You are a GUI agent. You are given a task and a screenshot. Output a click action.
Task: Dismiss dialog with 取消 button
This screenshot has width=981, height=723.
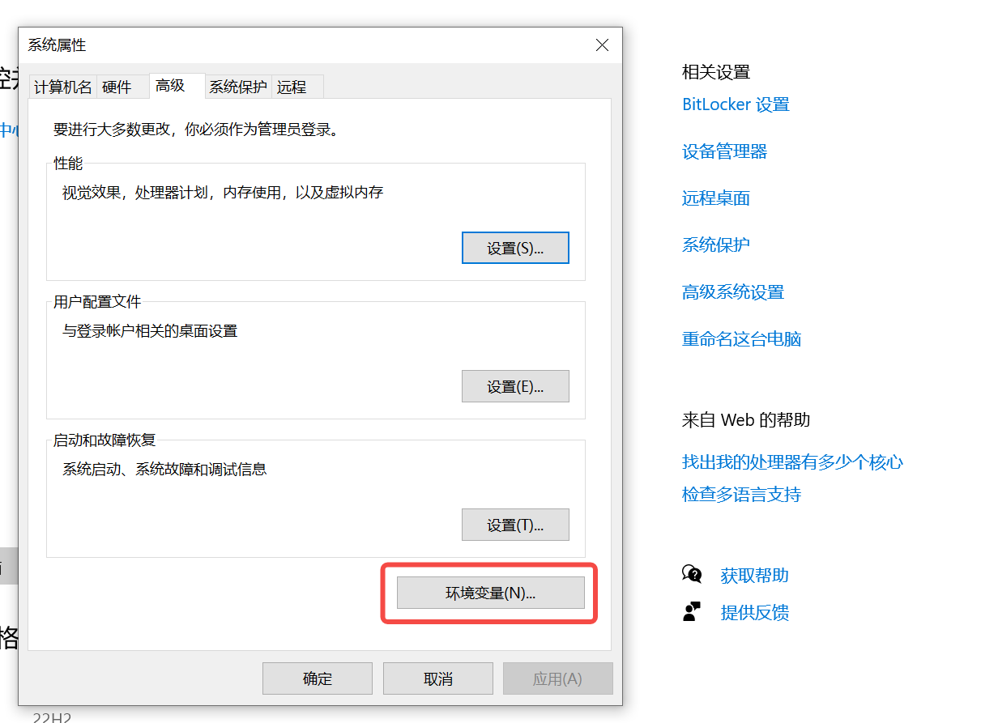point(437,678)
